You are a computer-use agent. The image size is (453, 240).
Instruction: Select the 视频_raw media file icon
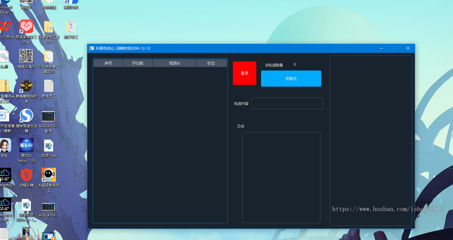click(49, 145)
